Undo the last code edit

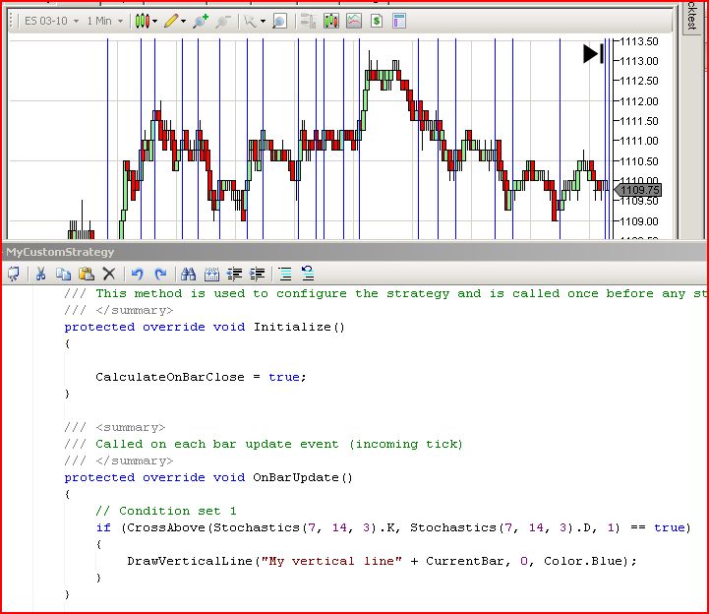pos(138,275)
